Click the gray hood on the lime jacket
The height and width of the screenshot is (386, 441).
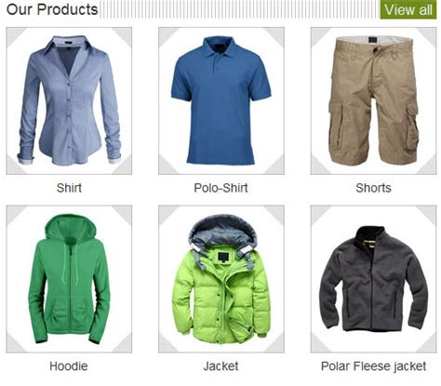222,231
